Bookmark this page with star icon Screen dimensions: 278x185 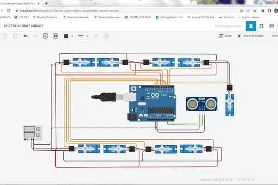click(x=255, y=11)
